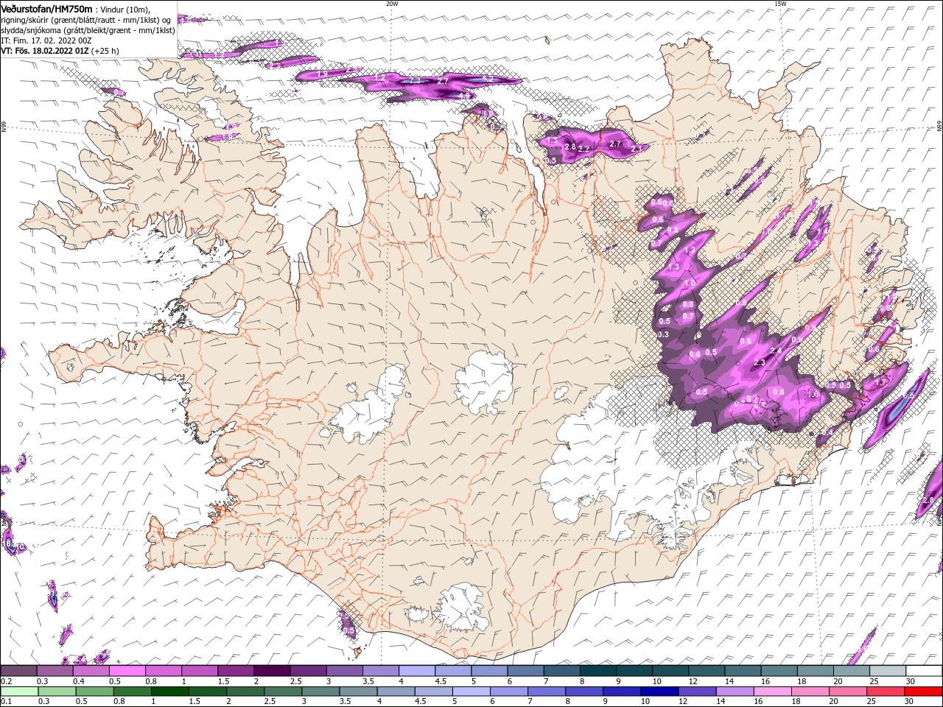Viewport: 943px width, 707px height.
Task: Pick upper legend swatch between 5 and 6
Action: tap(489, 670)
